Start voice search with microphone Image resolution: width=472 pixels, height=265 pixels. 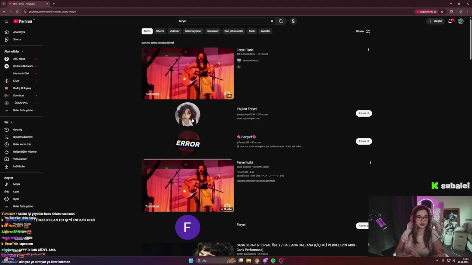click(293, 21)
